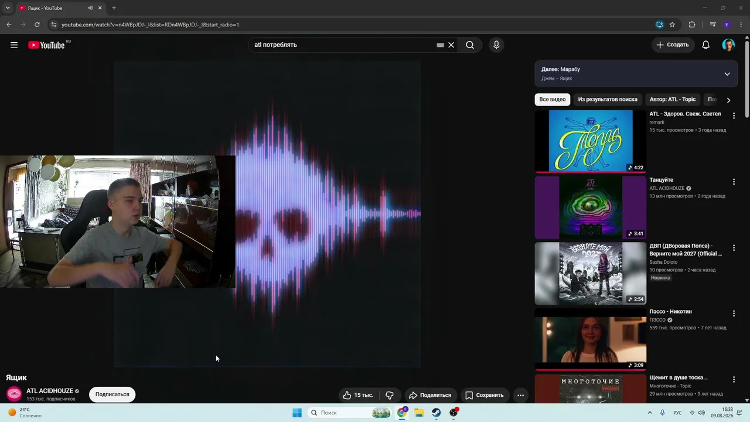This screenshot has height=422, width=750.
Task: Open a new browser tab
Action: [114, 8]
